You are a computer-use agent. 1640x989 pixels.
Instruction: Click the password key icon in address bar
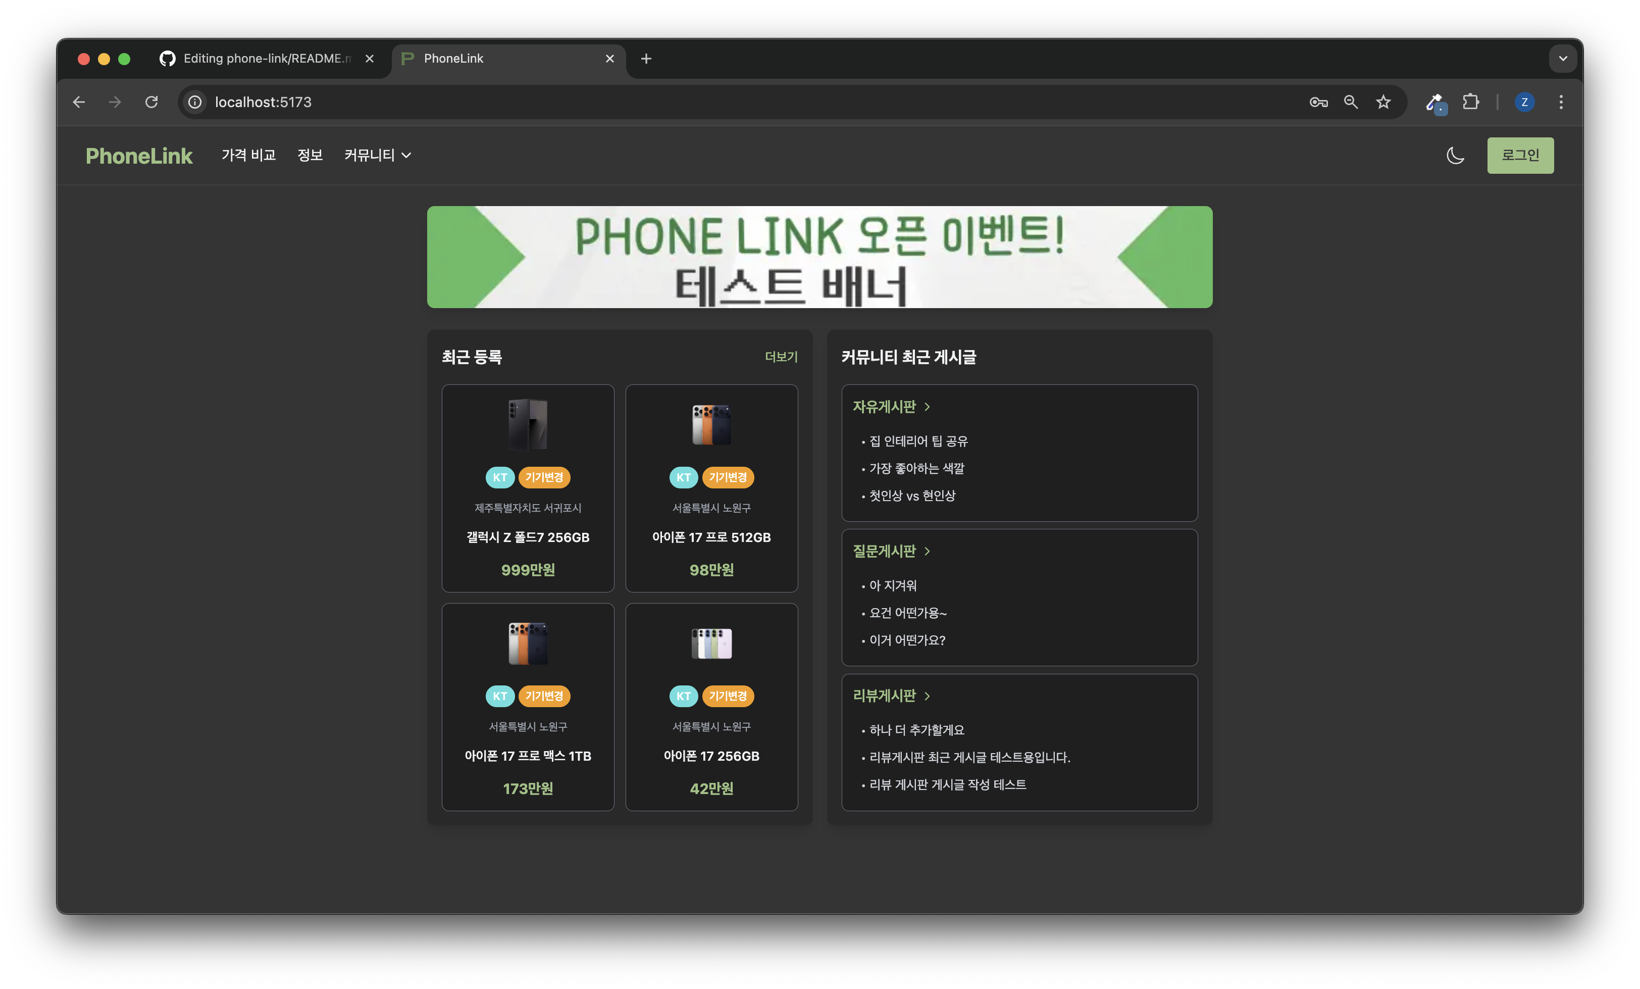click(x=1318, y=102)
